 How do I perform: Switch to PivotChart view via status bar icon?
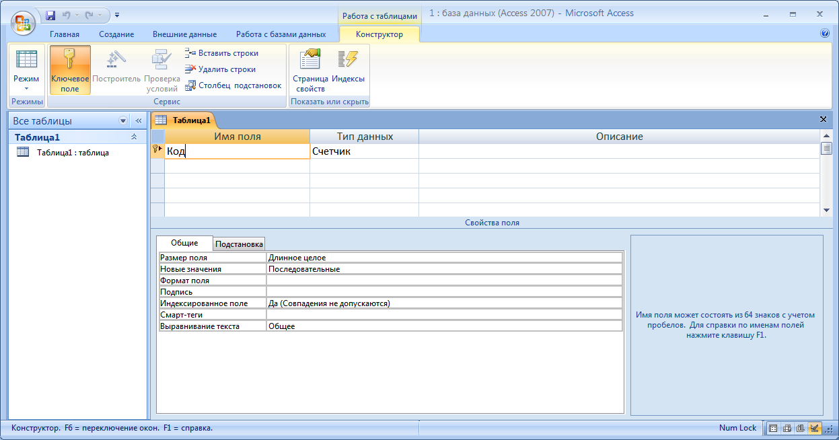pos(801,428)
